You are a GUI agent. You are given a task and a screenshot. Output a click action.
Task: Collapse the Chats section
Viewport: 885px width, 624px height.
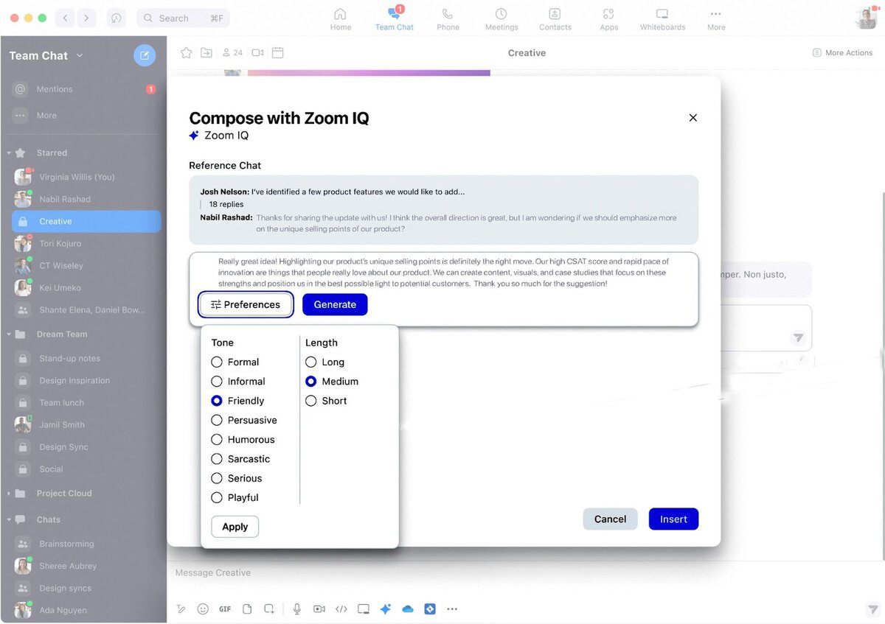tap(9, 520)
